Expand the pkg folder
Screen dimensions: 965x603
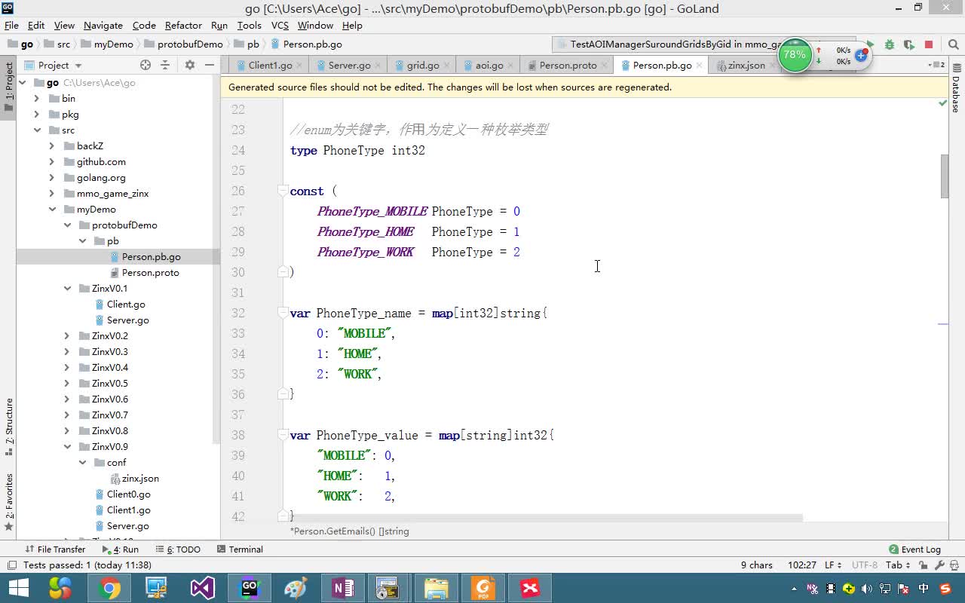click(x=36, y=115)
